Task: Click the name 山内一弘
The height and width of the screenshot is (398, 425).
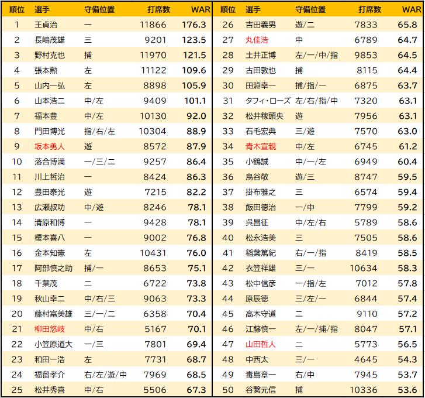Action: pyautogui.click(x=50, y=85)
